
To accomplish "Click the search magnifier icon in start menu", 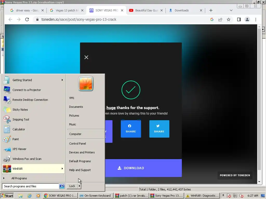I will [x=62, y=186].
